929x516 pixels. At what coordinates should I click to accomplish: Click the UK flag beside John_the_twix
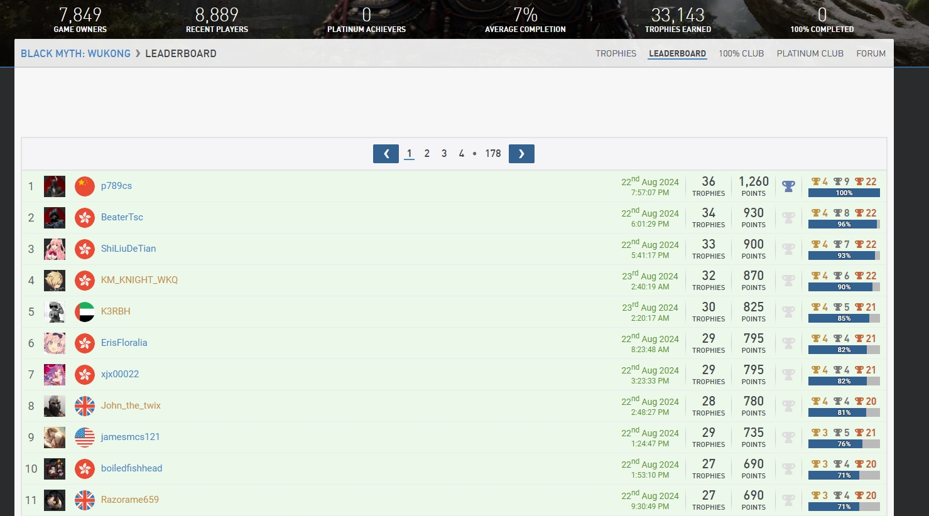pyautogui.click(x=85, y=406)
